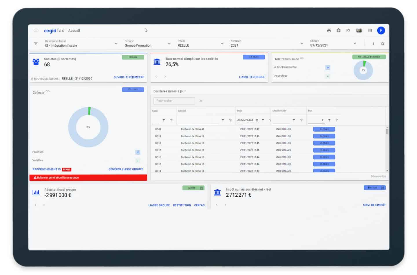Click the Collecte donut chart
417x275 pixels.
88,127
